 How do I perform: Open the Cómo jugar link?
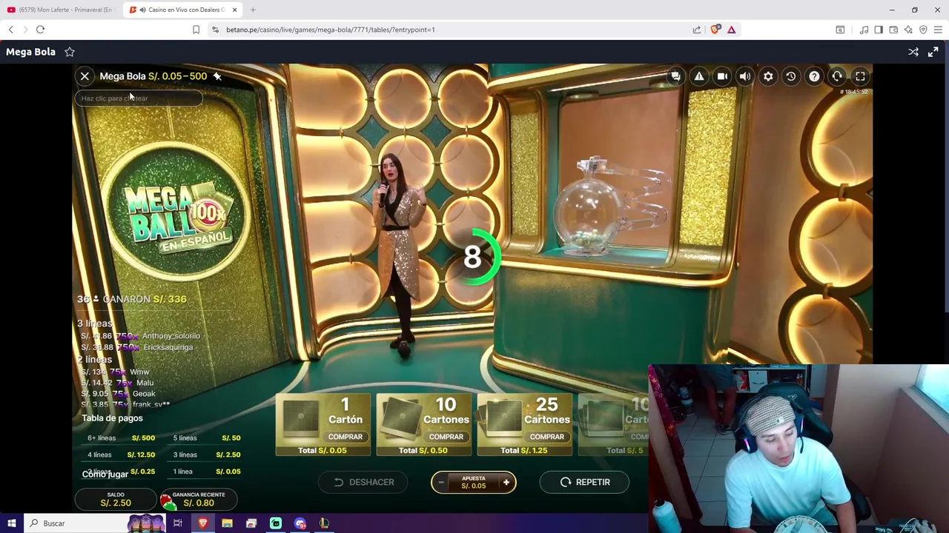pos(105,475)
